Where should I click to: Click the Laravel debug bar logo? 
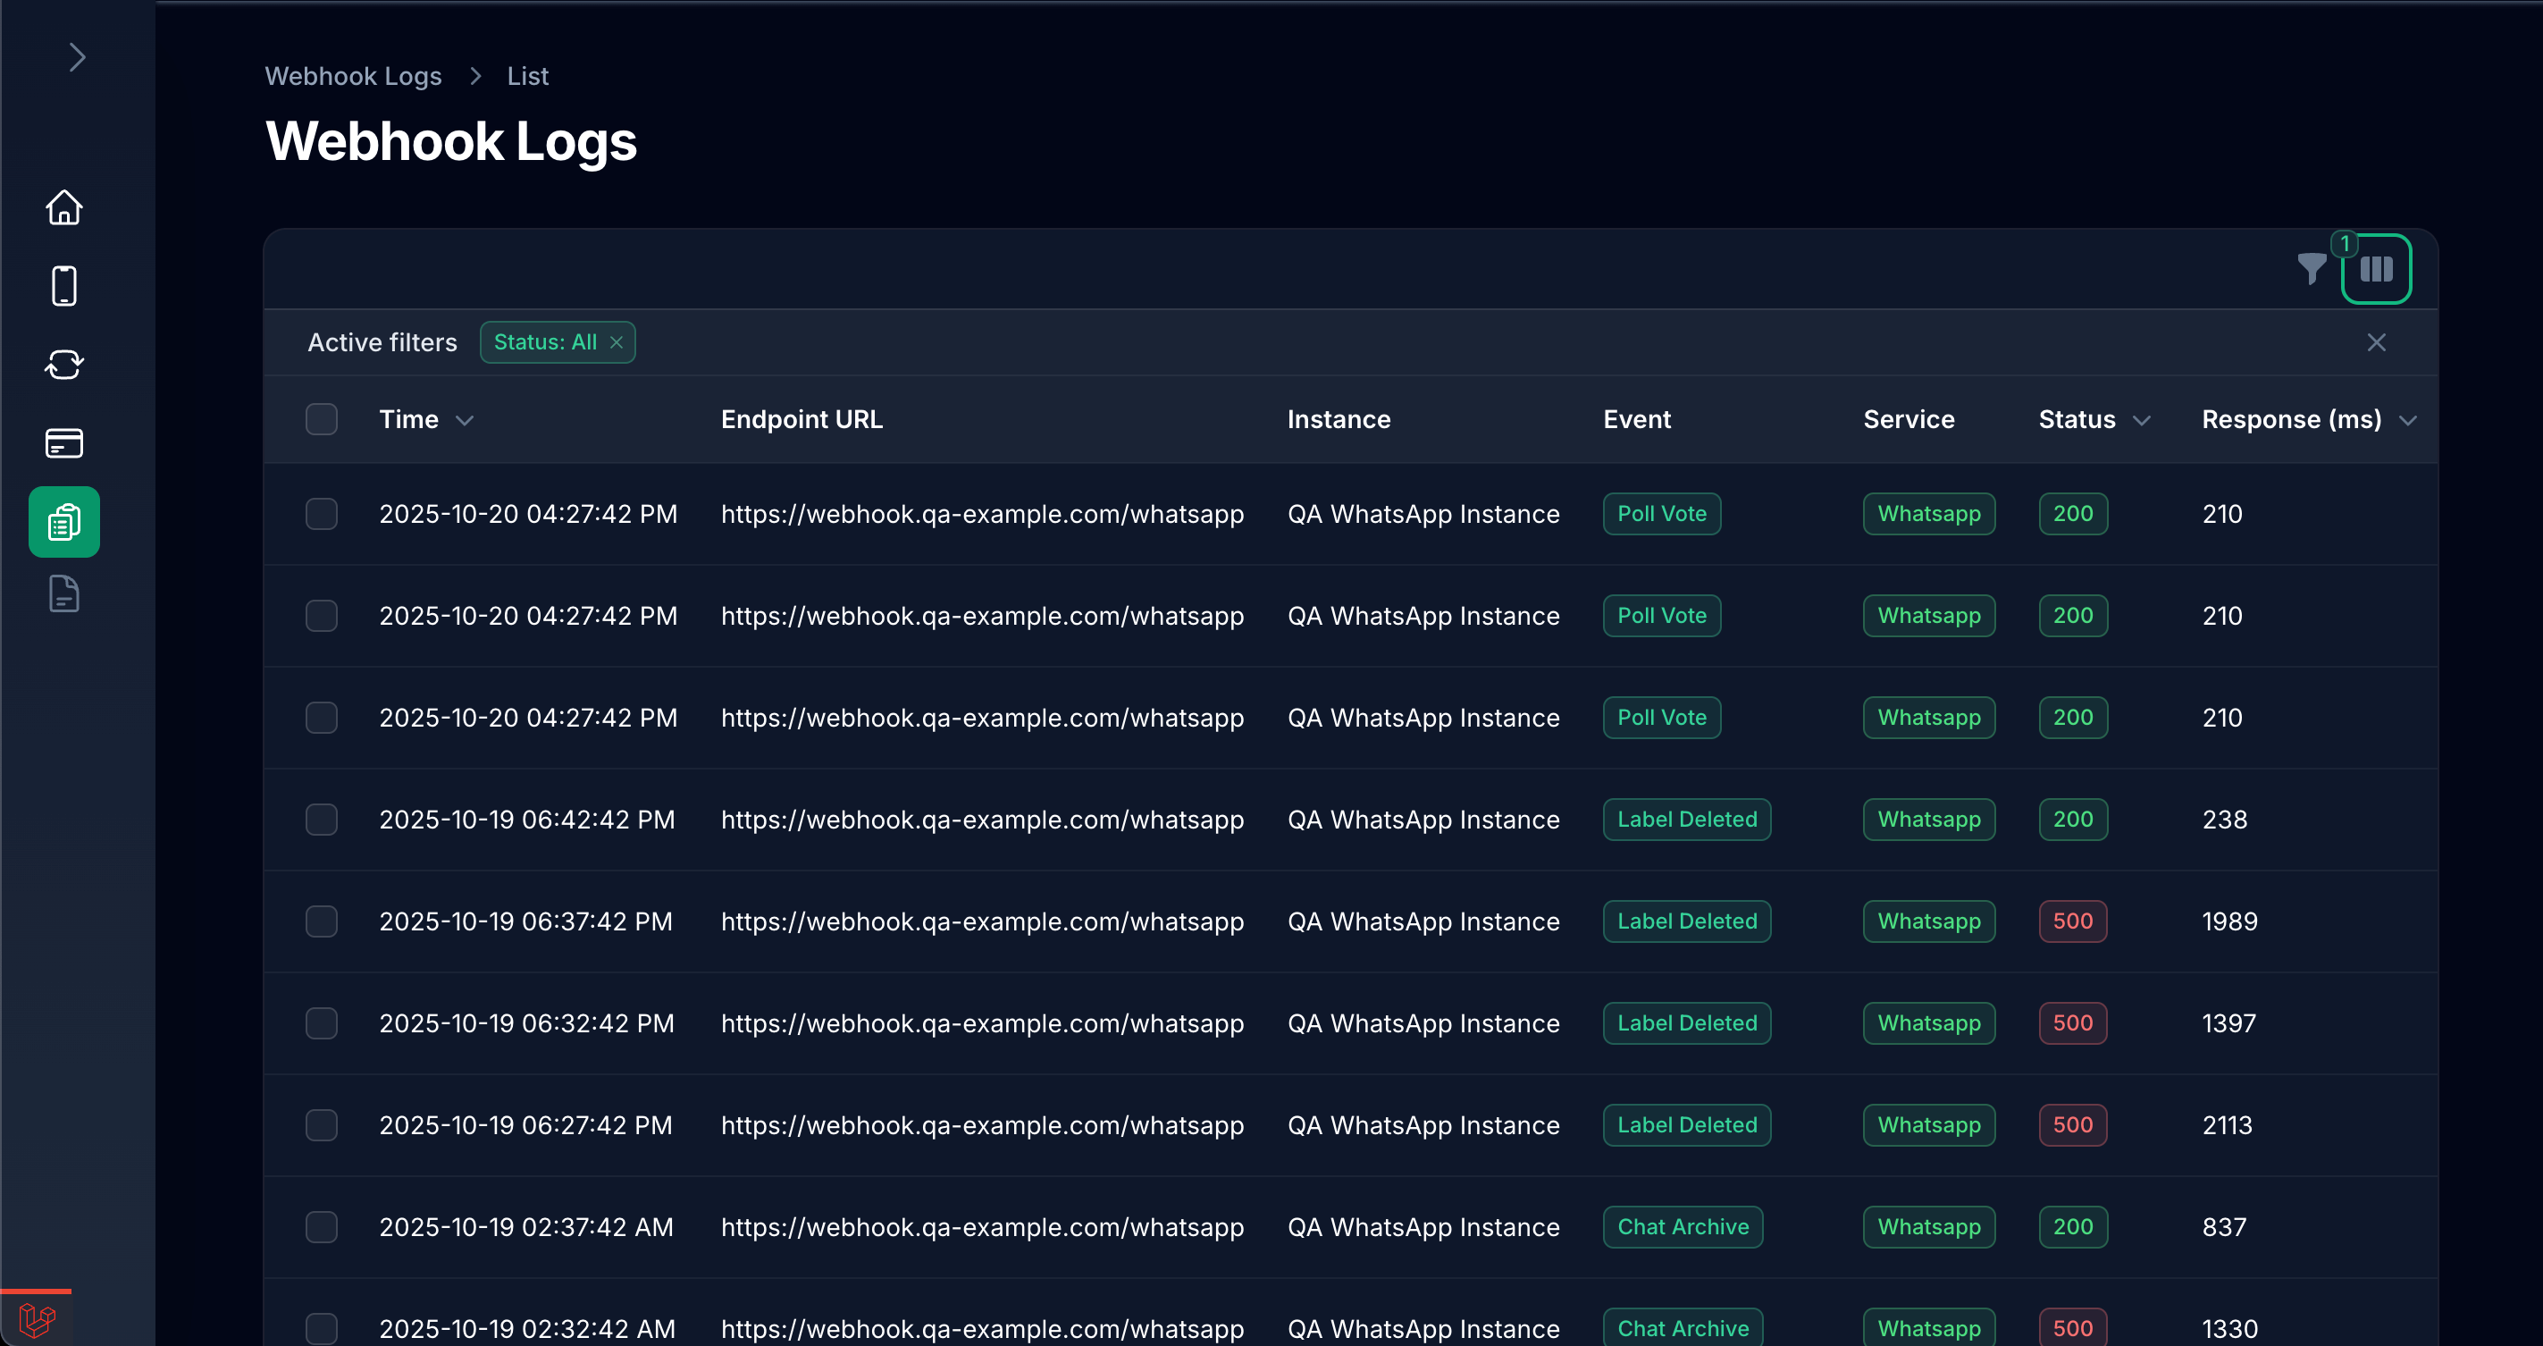(x=37, y=1319)
